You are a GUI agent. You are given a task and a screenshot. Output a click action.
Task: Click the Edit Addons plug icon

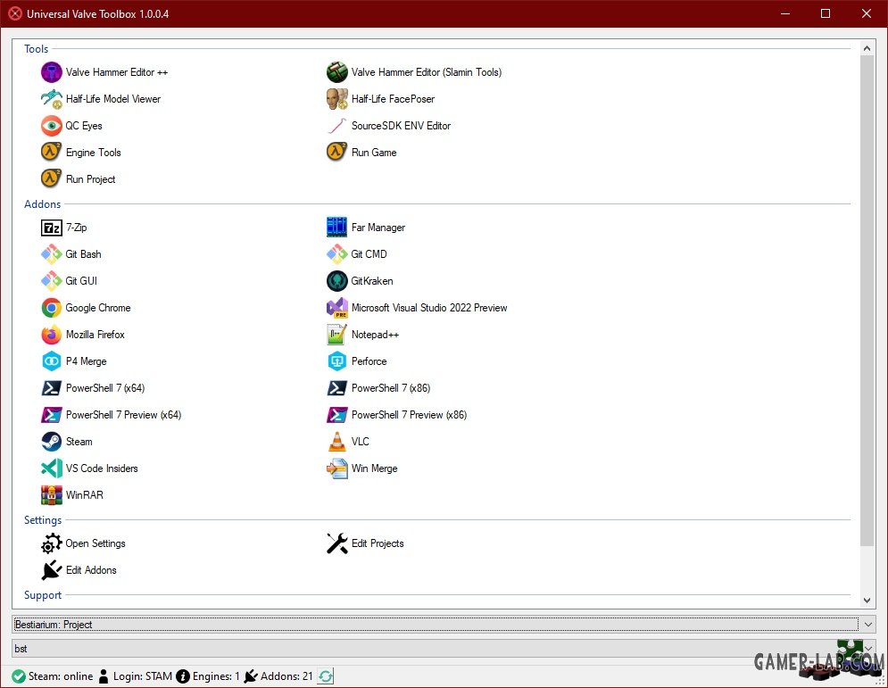[x=51, y=570]
